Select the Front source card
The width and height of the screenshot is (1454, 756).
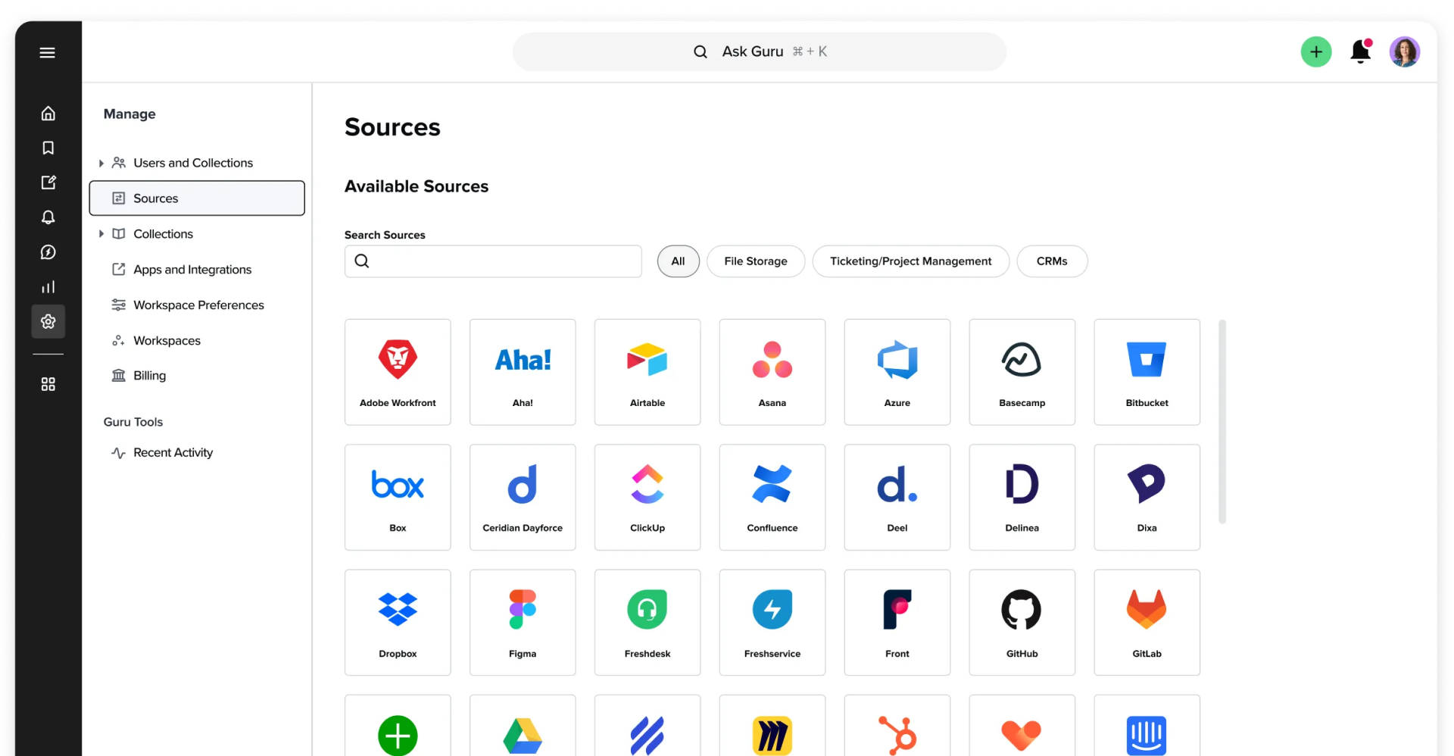coord(897,623)
